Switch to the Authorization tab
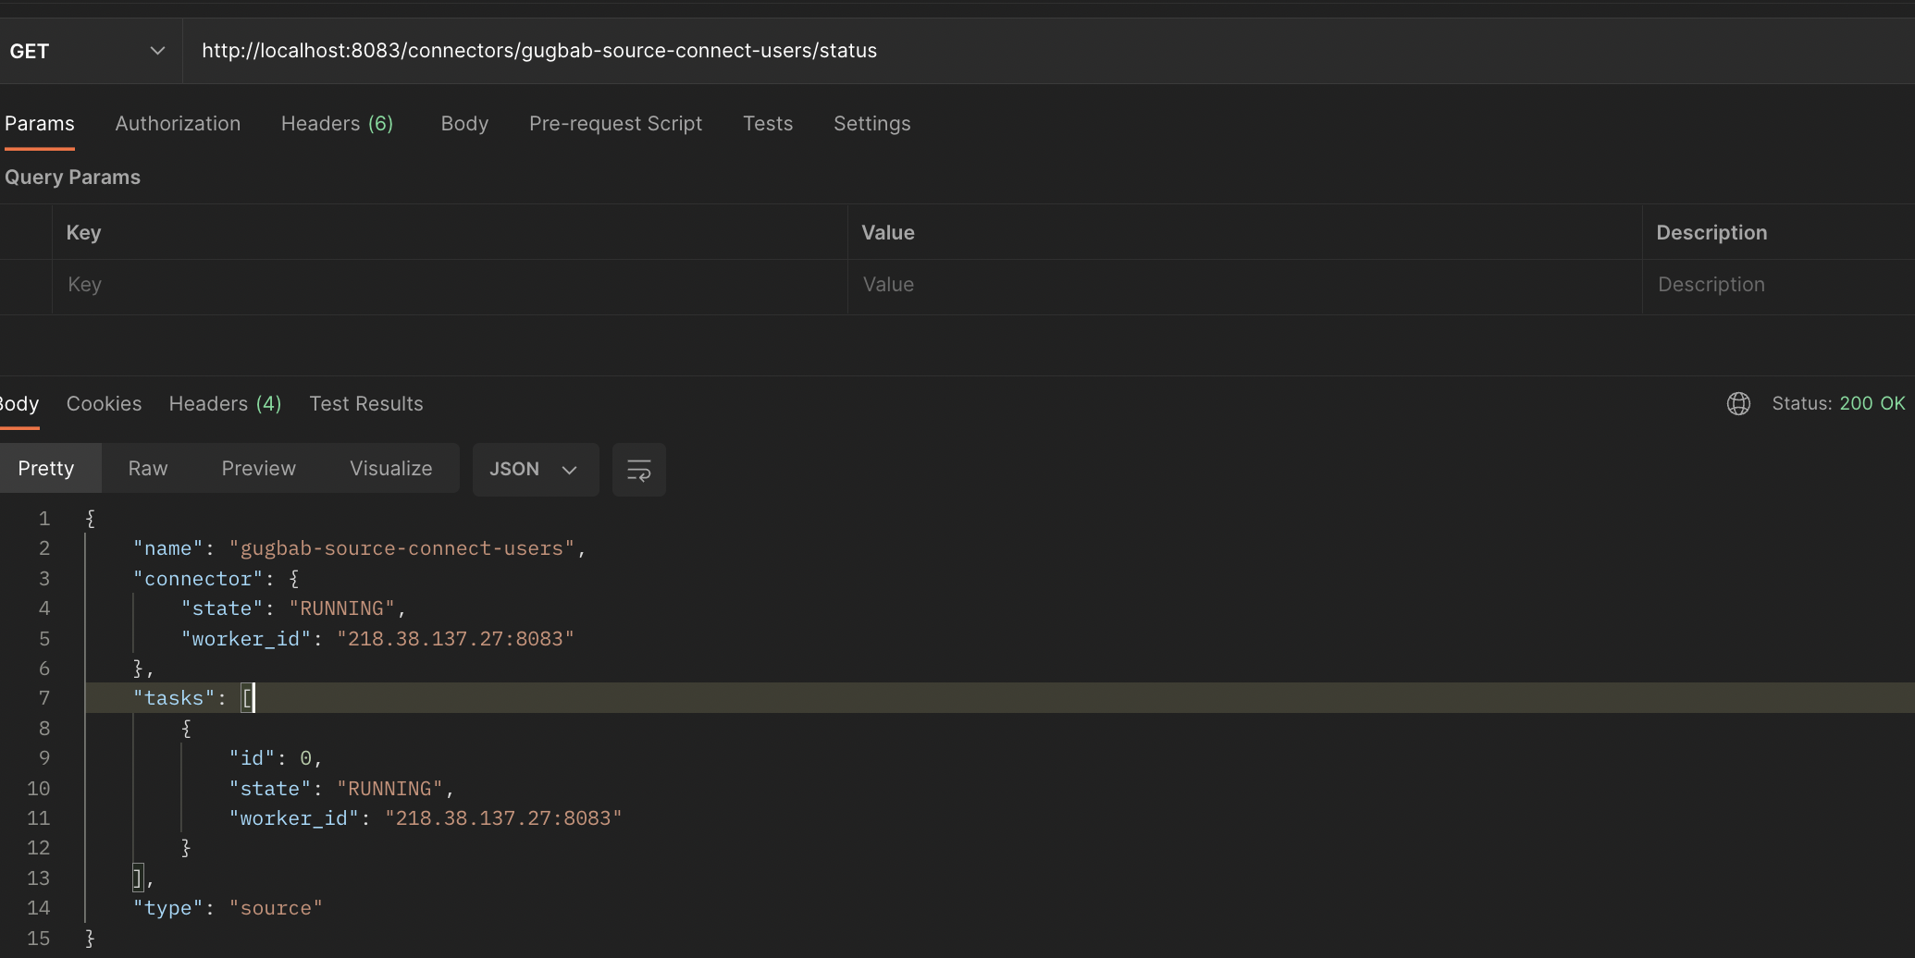 coord(178,124)
